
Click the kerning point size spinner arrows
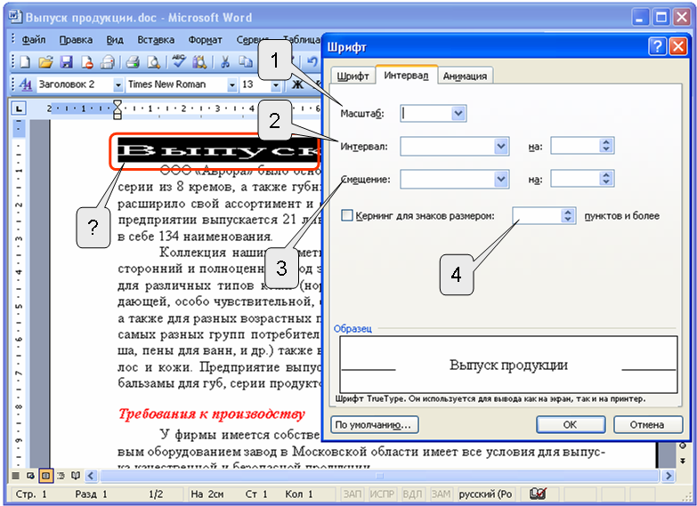(x=568, y=215)
